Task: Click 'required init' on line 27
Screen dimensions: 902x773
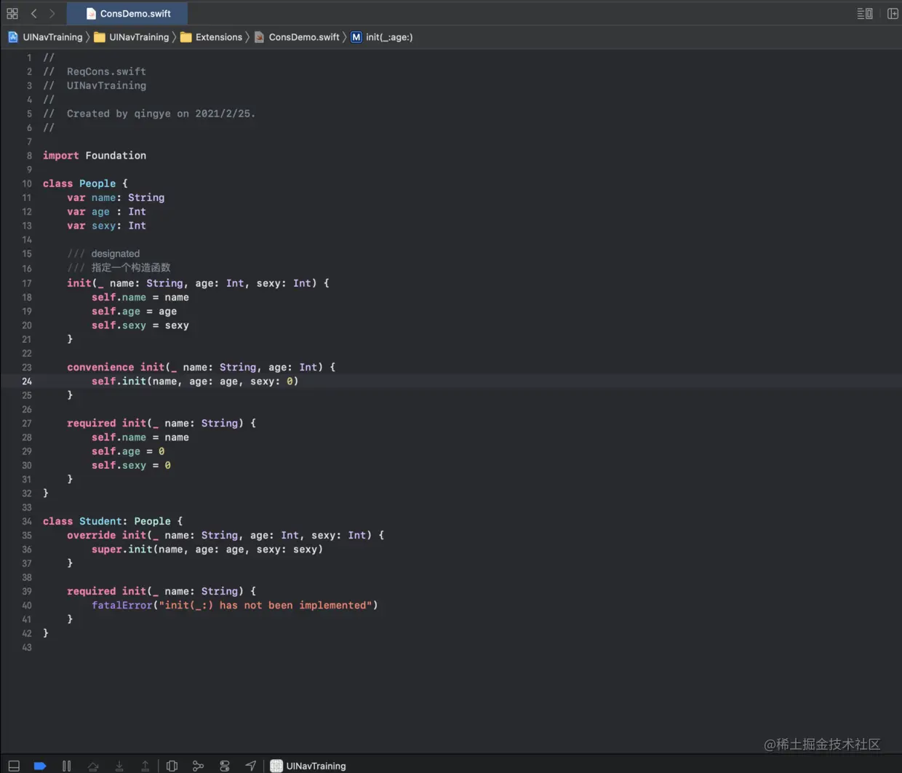Action: click(107, 424)
